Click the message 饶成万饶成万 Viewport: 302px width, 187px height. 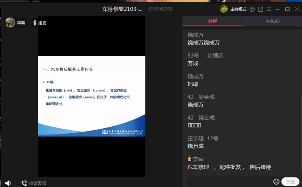(x=204, y=43)
